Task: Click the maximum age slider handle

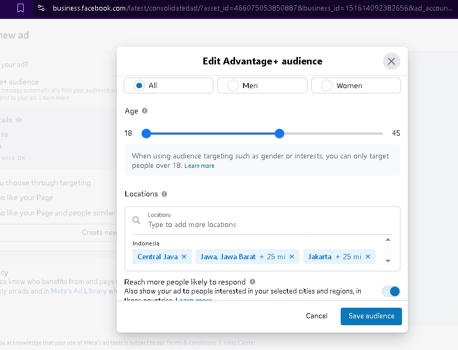Action: click(279, 134)
